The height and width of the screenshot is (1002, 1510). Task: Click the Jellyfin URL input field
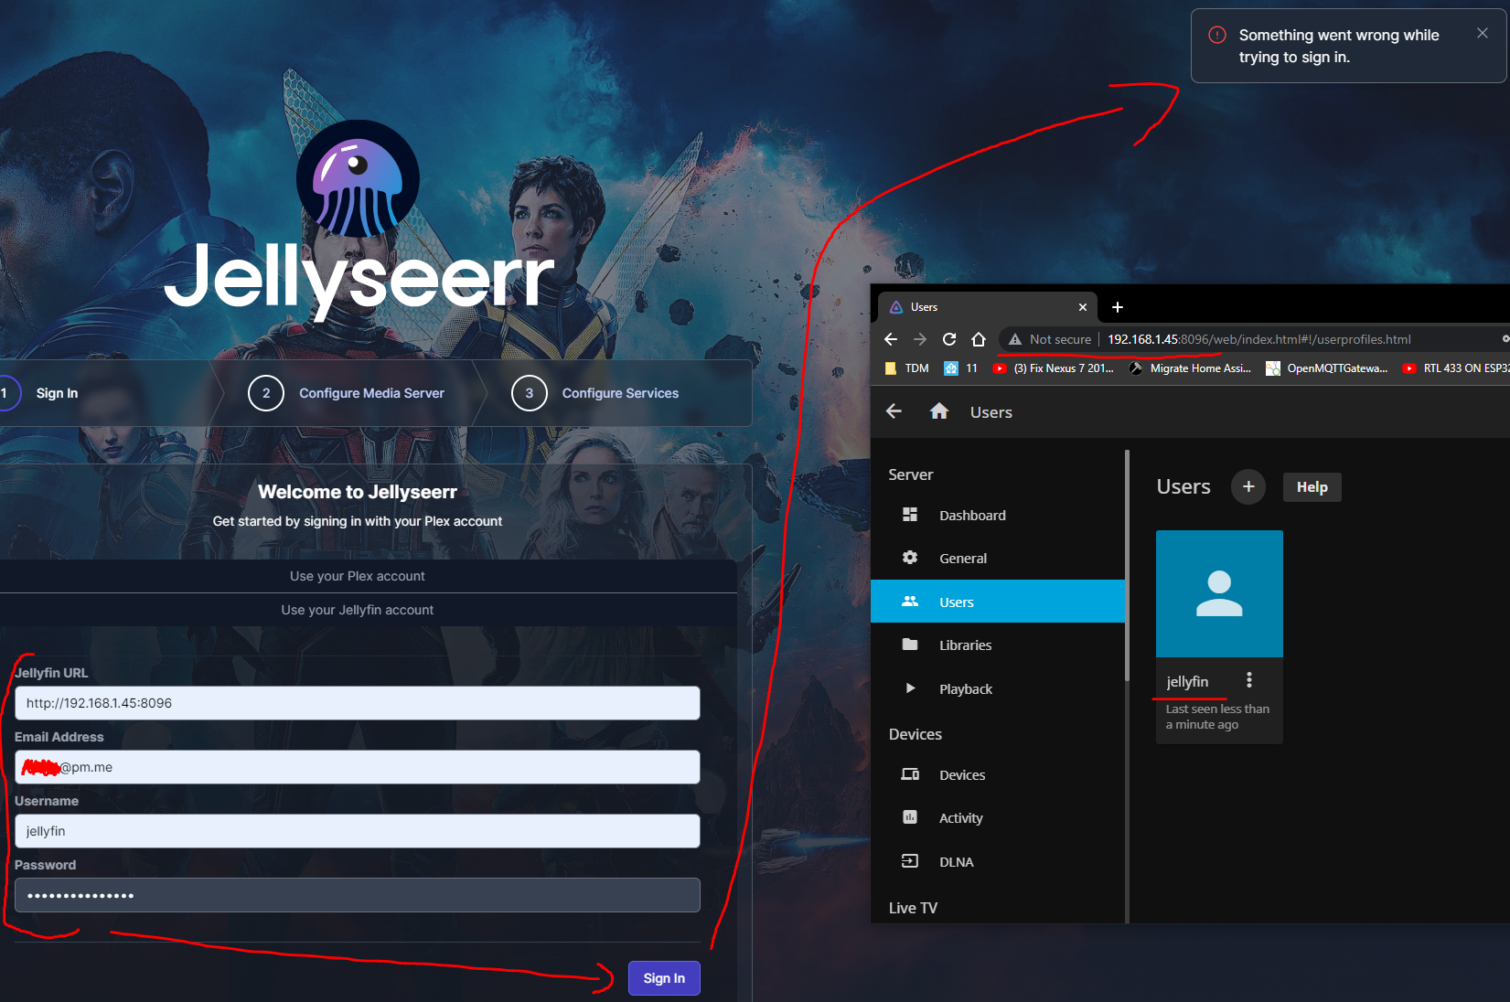point(357,703)
